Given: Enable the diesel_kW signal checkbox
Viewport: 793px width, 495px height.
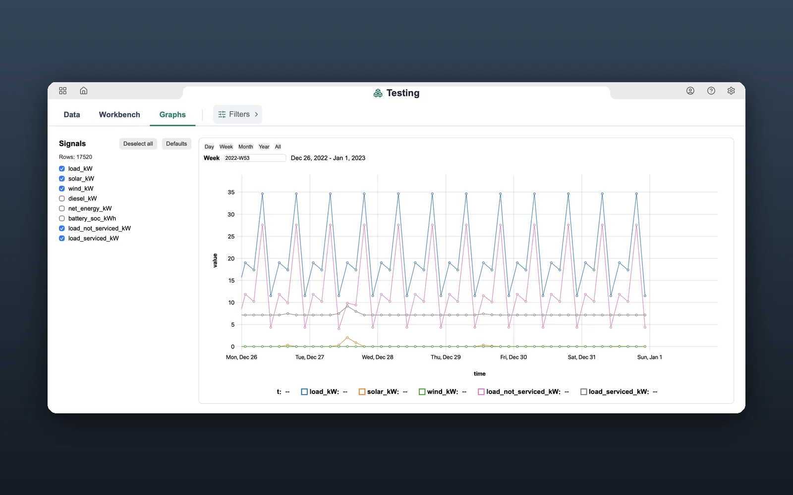Looking at the screenshot, I should click(62, 198).
